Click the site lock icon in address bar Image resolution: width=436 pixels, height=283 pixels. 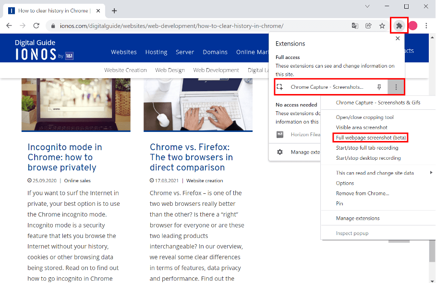(x=53, y=26)
